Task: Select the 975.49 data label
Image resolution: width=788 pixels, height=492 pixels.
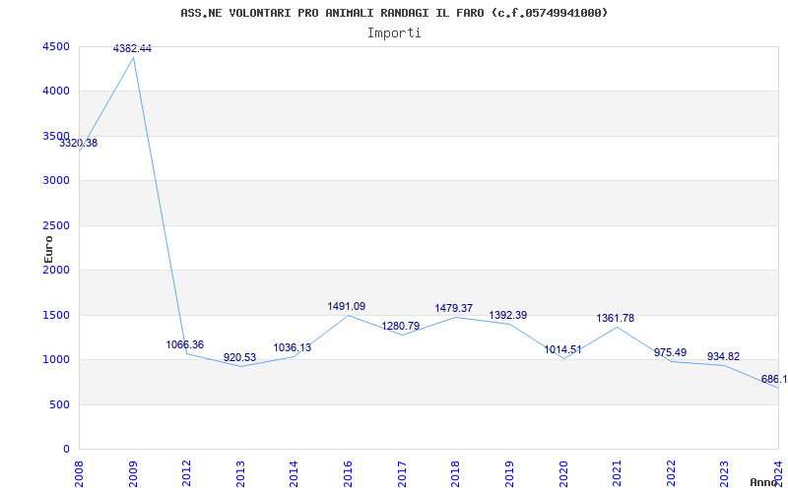Action: [670, 353]
